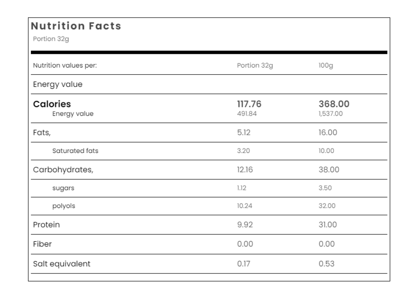This screenshot has height=292, width=411.
Task: Click the Portion 32g subtitle text
Action: (x=48, y=39)
